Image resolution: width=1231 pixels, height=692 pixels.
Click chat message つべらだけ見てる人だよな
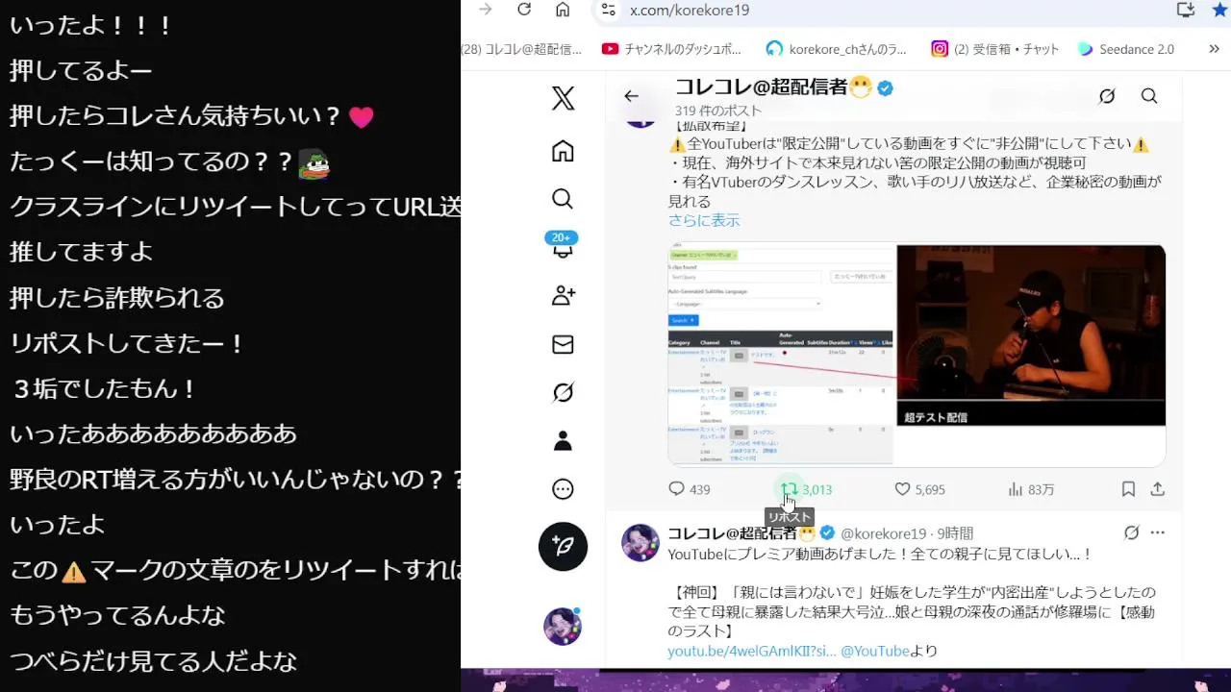tap(153, 661)
